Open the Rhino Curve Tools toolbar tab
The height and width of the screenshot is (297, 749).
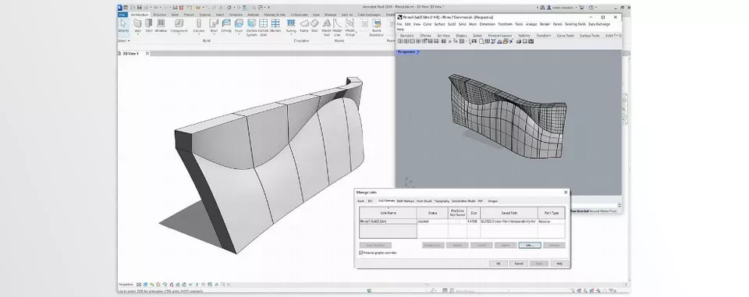coord(565,35)
